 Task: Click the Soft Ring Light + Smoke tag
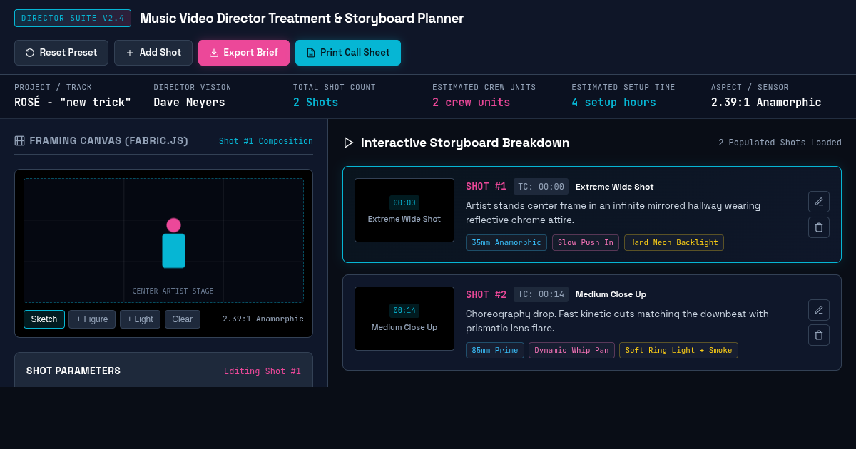678,350
